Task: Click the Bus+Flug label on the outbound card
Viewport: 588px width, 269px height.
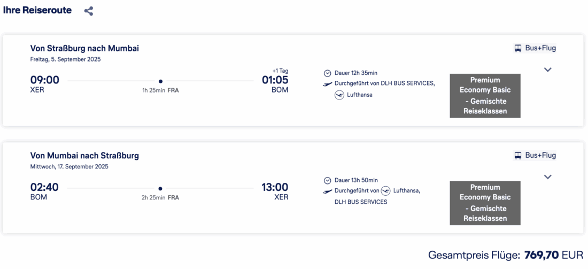Action: click(x=540, y=48)
